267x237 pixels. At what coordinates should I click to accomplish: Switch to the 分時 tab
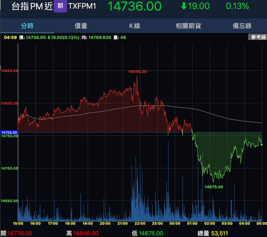tap(27, 26)
